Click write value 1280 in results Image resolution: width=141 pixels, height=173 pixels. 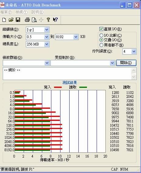115,93
